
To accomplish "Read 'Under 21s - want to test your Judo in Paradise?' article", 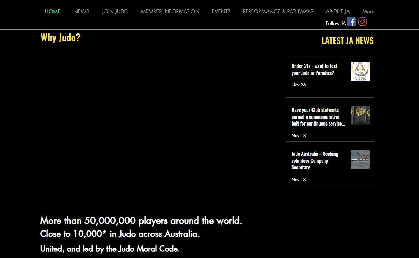I will point(314,69).
